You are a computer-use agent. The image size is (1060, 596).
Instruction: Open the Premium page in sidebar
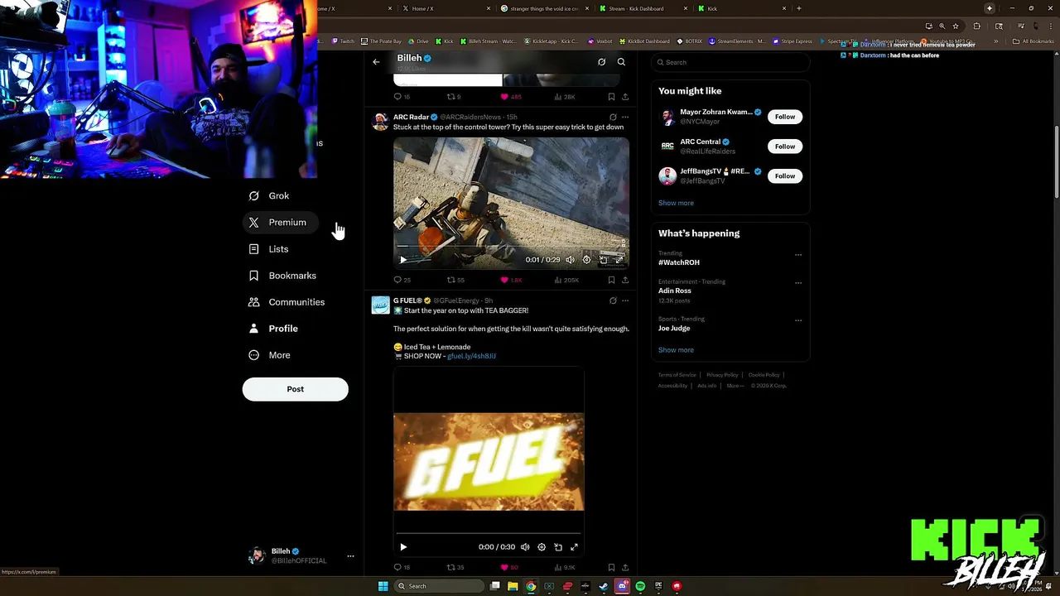coord(278,223)
